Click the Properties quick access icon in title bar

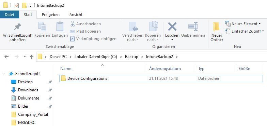(x=17, y=5)
